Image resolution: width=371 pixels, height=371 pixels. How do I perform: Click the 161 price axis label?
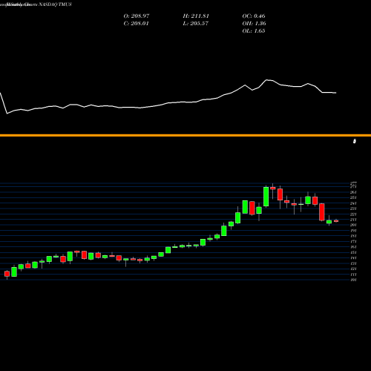353,247
